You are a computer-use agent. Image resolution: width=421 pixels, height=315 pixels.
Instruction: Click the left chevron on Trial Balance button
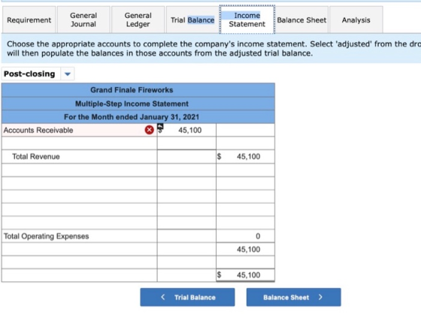click(162, 297)
